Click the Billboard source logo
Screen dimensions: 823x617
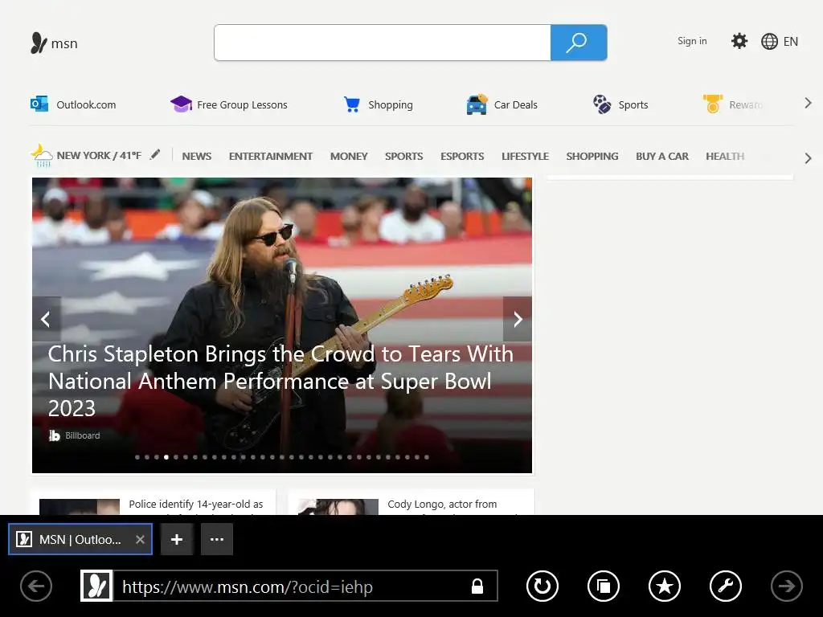pos(54,435)
